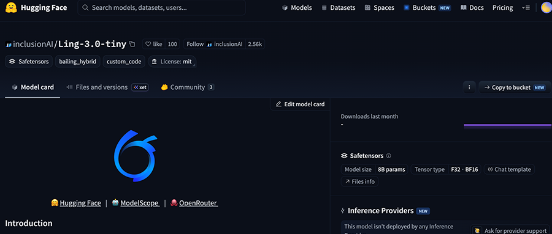Open the user profile avatar

pyautogui.click(x=546, y=7)
